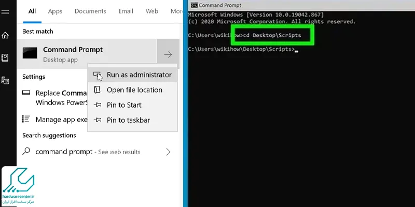Select Pin to Start in context menu
The width and height of the screenshot is (415, 207).
pyautogui.click(x=132, y=105)
